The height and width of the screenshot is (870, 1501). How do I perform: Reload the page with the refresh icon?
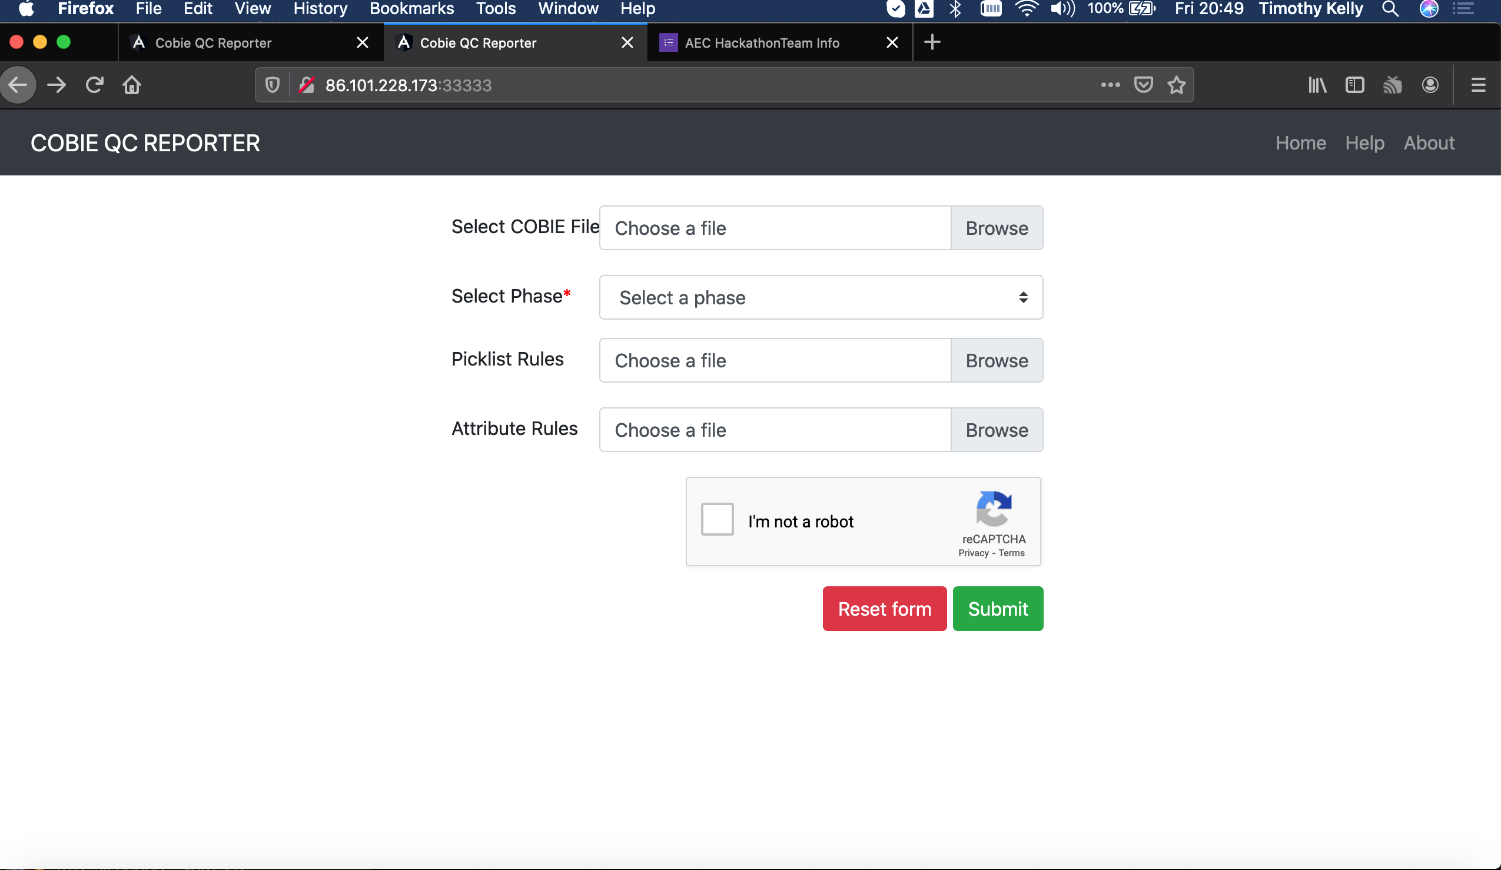click(94, 85)
